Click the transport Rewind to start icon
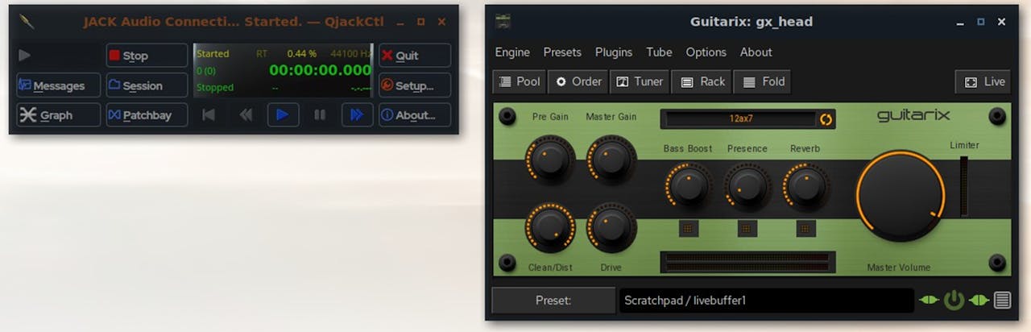Image resolution: width=1031 pixels, height=332 pixels. coord(209,115)
